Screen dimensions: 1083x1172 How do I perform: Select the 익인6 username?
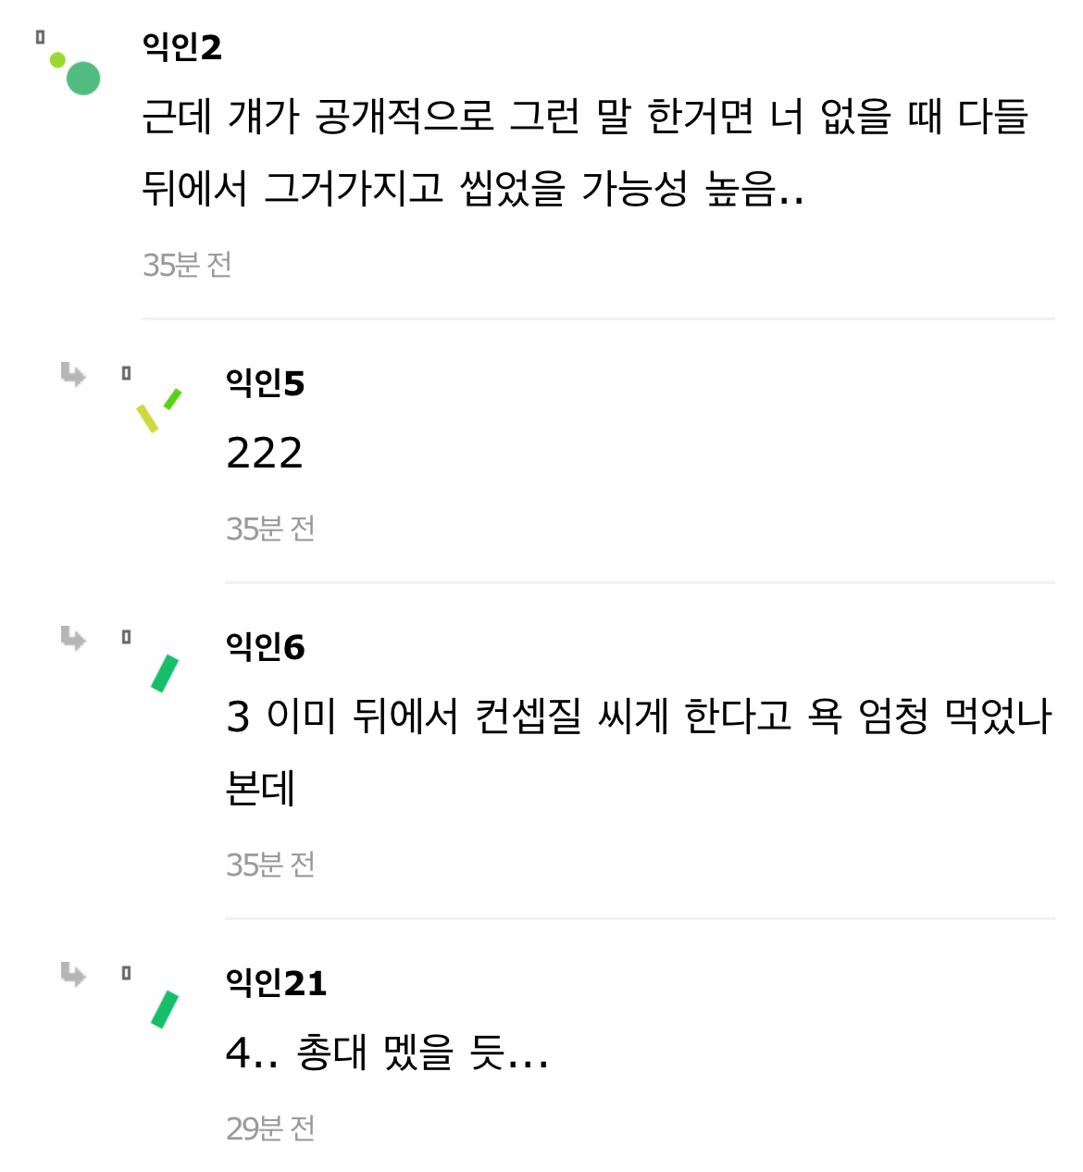tap(265, 646)
